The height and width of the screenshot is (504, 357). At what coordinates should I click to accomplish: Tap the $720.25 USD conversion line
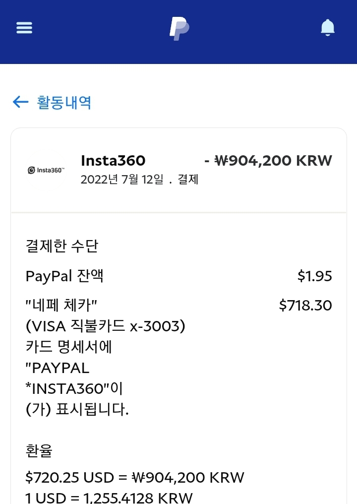pyautogui.click(x=134, y=478)
